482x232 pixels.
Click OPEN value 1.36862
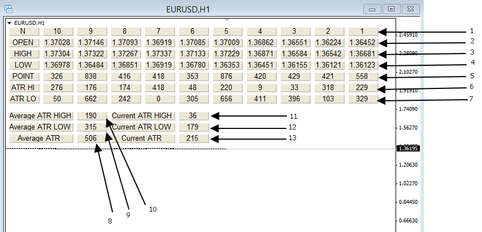coord(262,43)
